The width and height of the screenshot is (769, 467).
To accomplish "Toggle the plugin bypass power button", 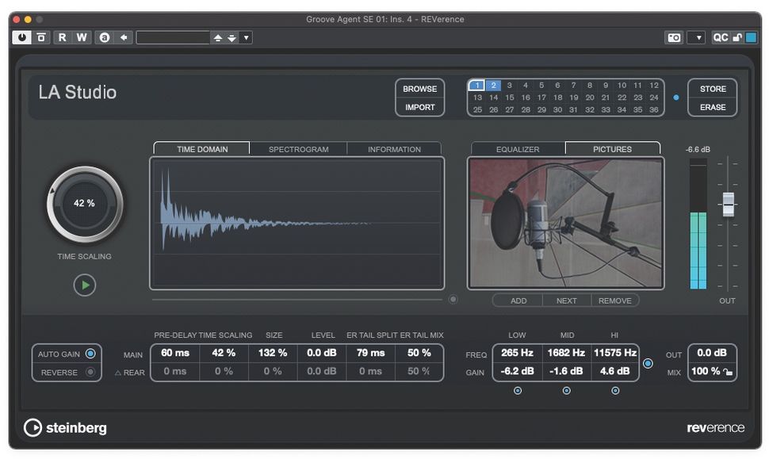I will pos(21,36).
